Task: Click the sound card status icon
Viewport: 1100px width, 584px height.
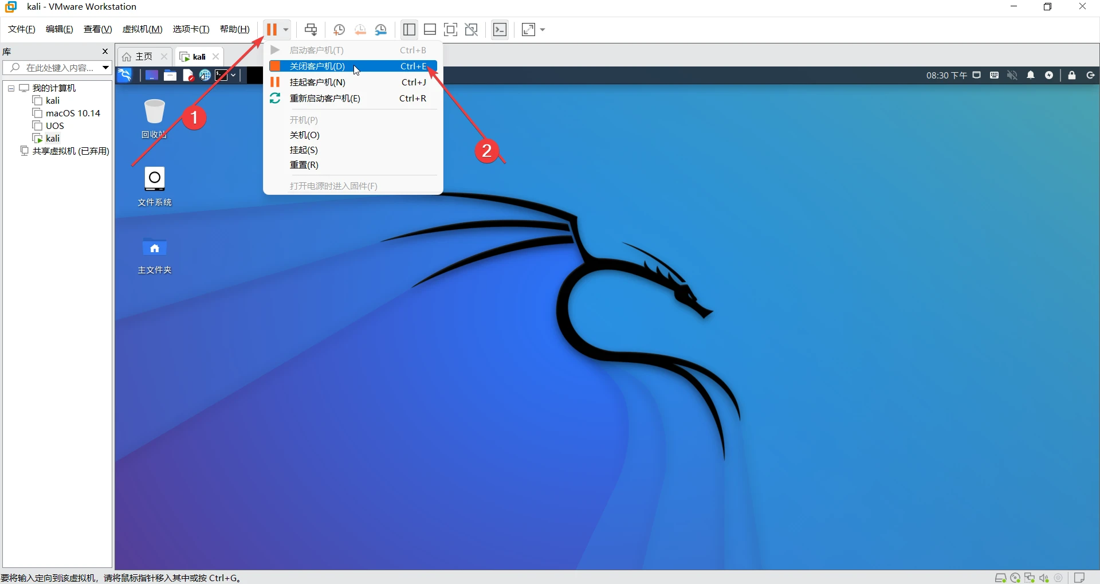Action: (x=1044, y=578)
